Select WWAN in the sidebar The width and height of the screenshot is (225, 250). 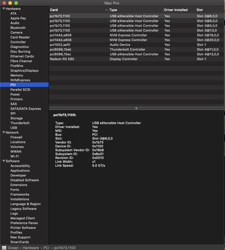[16, 151]
